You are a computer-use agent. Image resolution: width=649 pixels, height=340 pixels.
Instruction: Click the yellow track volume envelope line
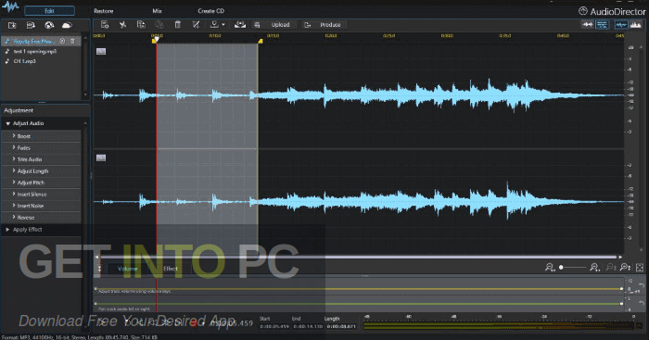pos(358,289)
